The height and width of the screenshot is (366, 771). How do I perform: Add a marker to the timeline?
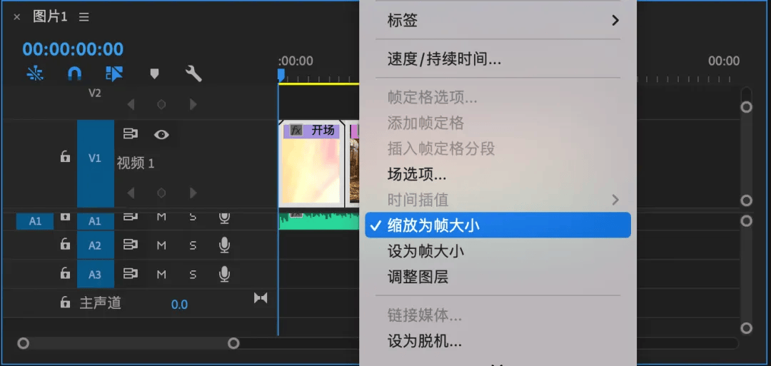tap(154, 73)
